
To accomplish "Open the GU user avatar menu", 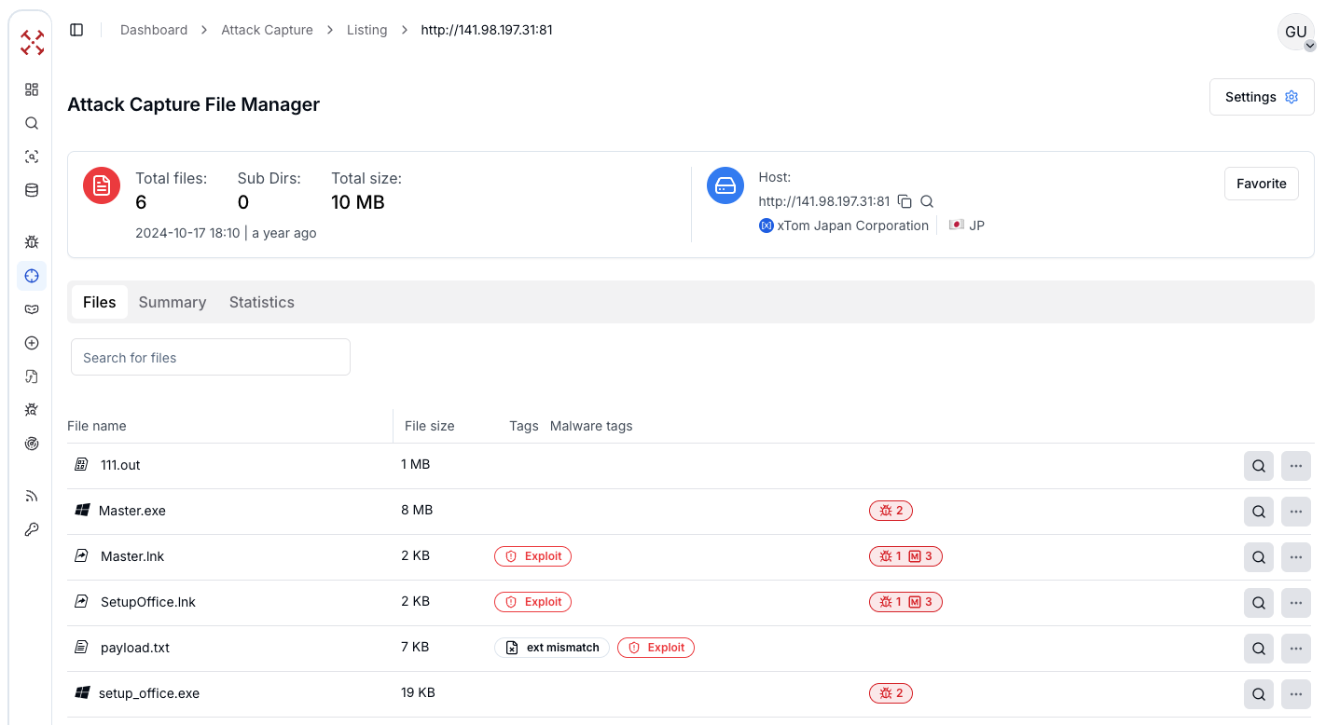I will pyautogui.click(x=1295, y=32).
